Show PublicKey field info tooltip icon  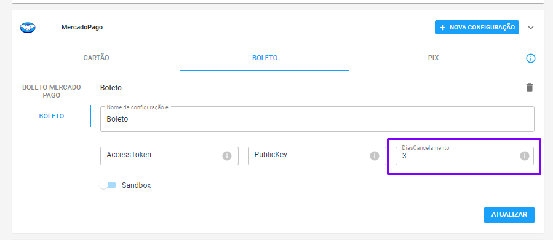[374, 156]
